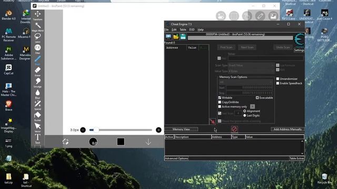Screen dimensions: 337x189
Task: Open the File menu in Cheat Engine
Action: point(166,29)
